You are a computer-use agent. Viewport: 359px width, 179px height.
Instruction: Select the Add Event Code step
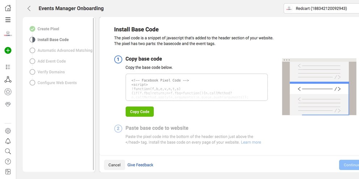[x=51, y=61]
